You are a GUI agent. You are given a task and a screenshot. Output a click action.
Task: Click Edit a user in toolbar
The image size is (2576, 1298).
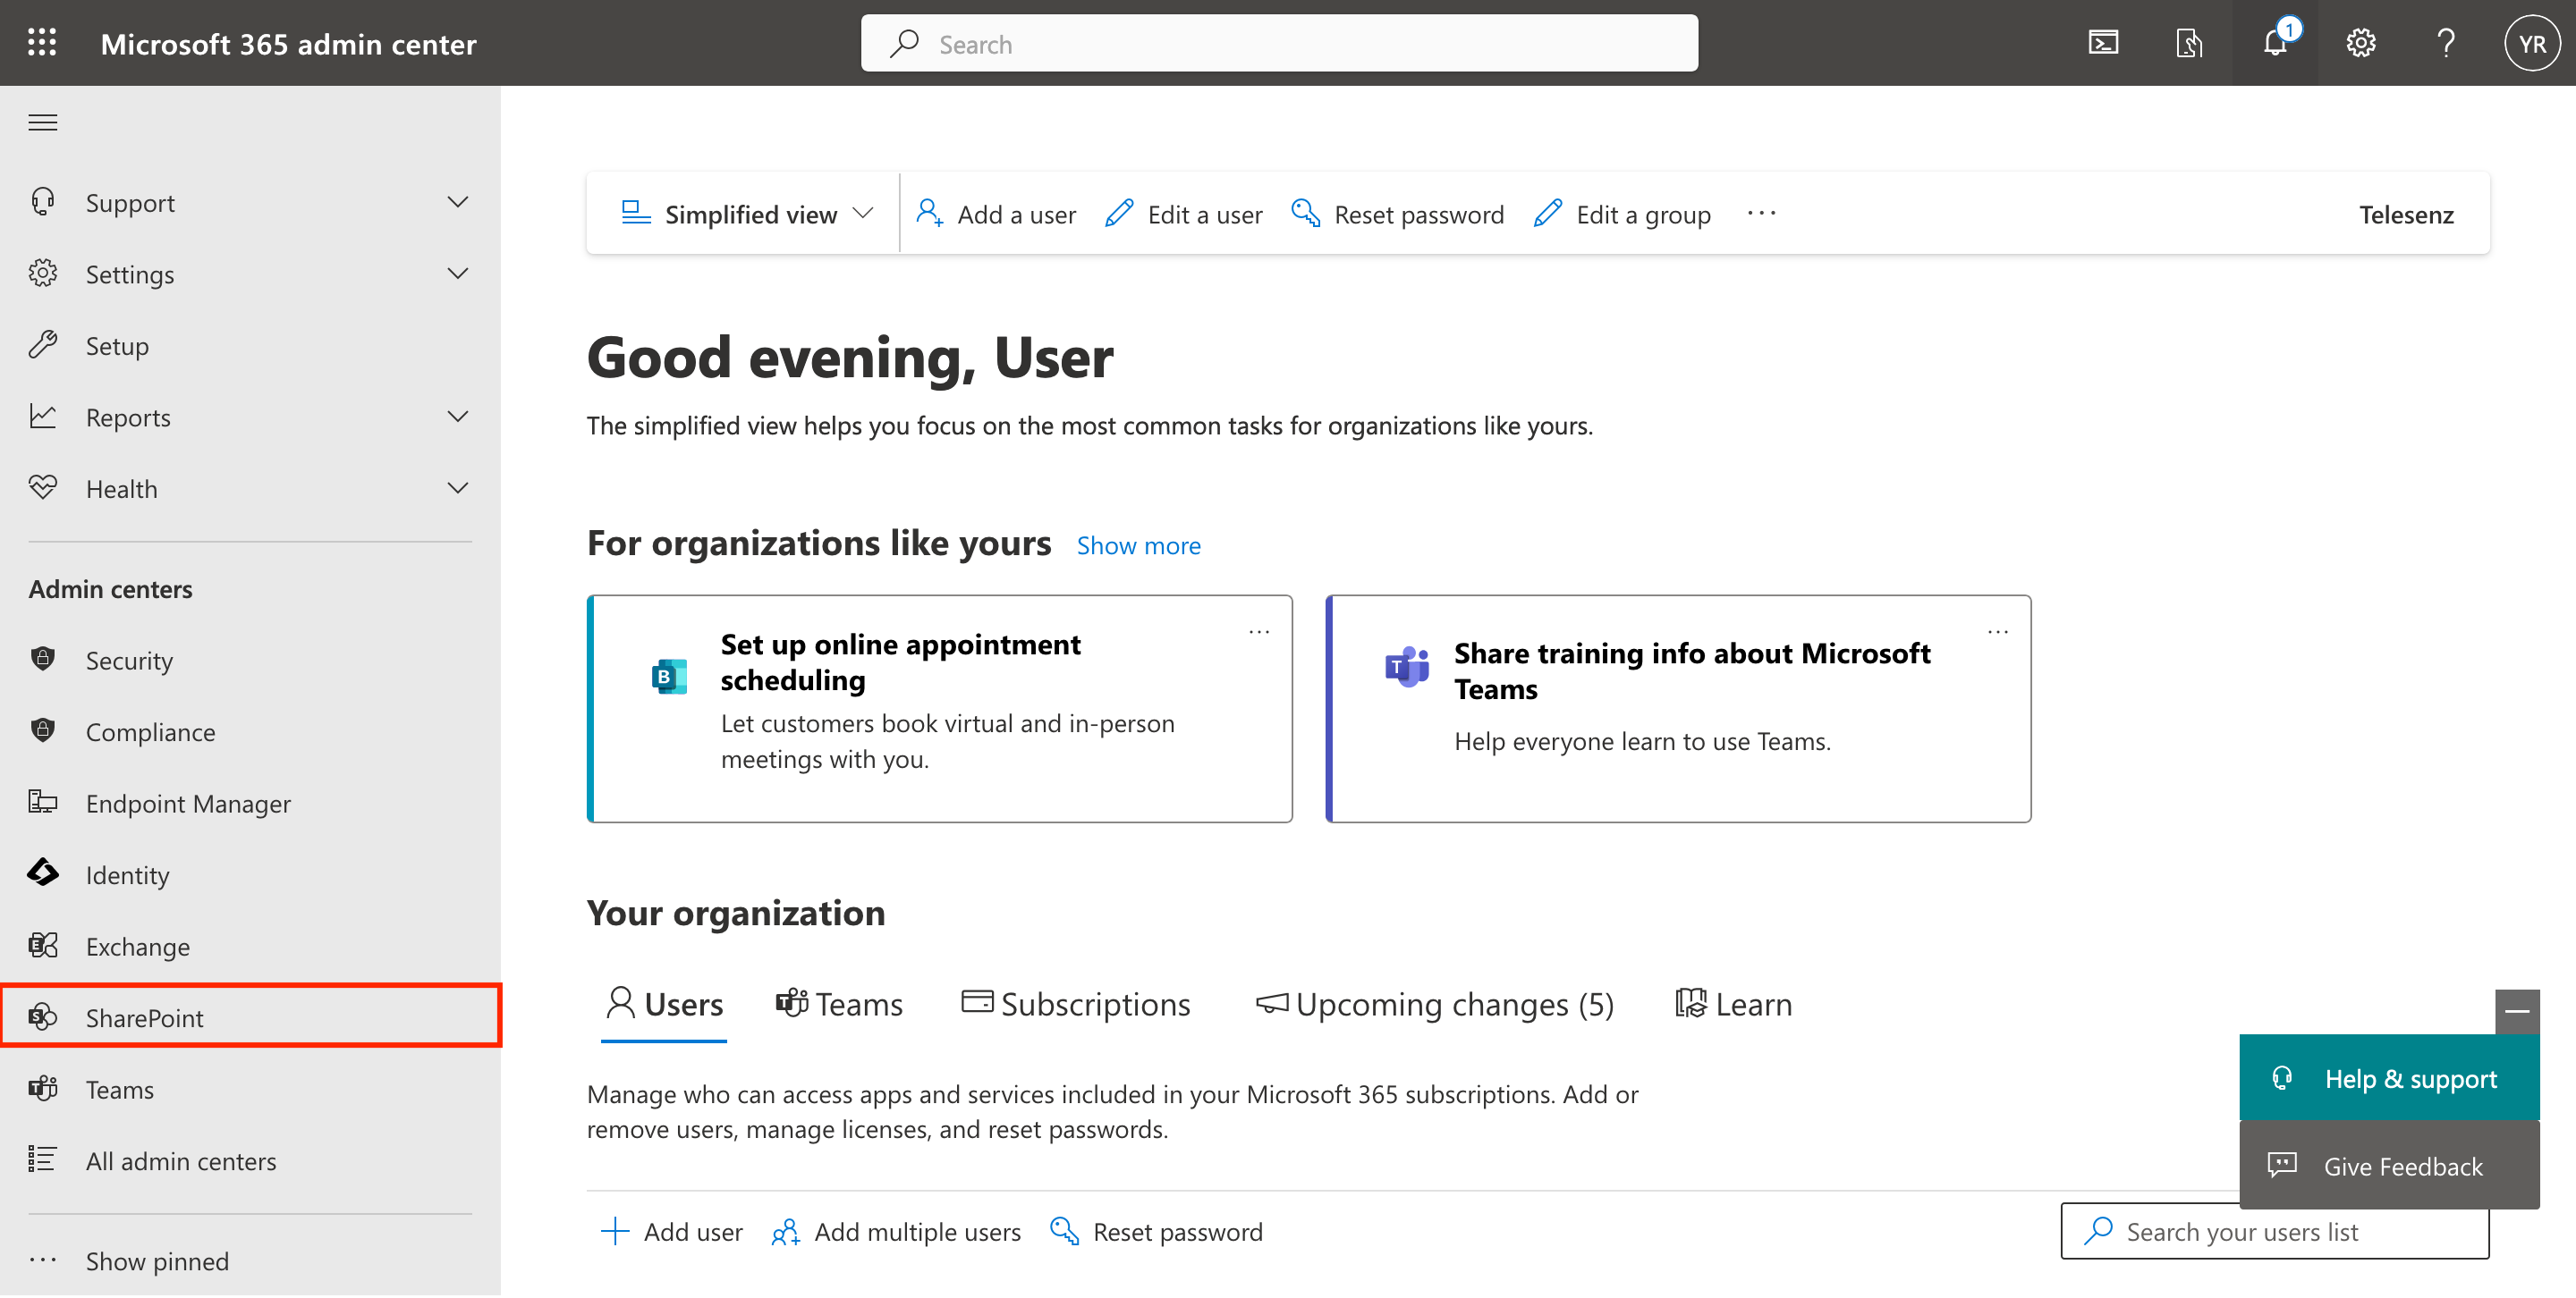[x=1184, y=214]
